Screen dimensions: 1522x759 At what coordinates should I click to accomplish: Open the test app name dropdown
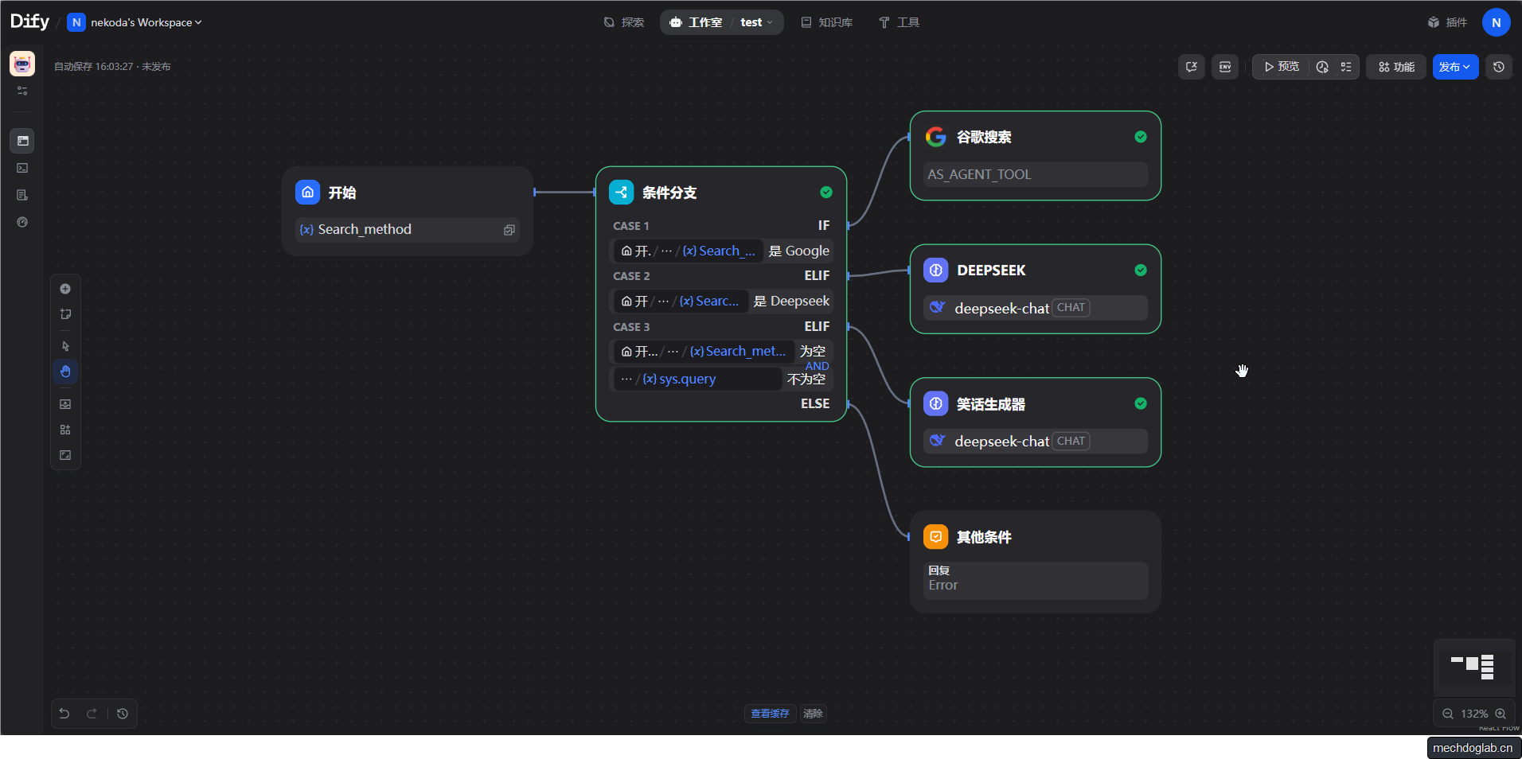pyautogui.click(x=756, y=22)
